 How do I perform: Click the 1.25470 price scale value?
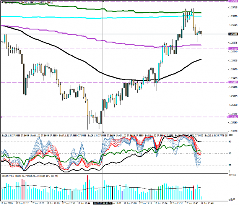click(x=233, y=69)
